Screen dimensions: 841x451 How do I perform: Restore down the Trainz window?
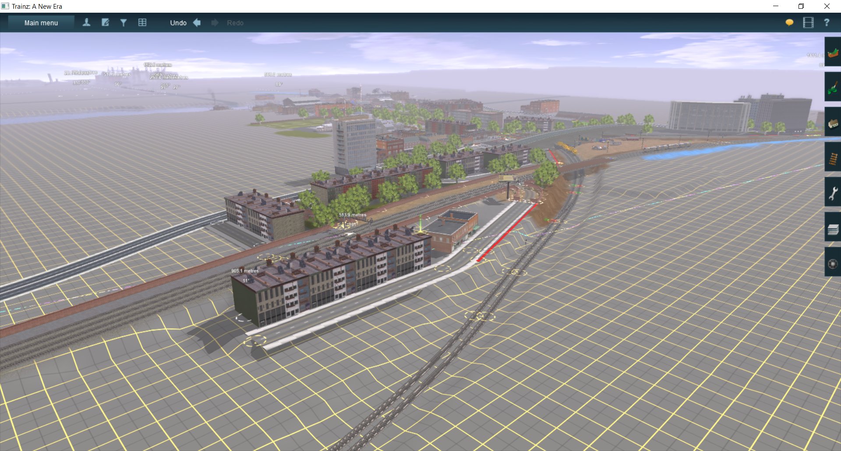click(x=801, y=6)
